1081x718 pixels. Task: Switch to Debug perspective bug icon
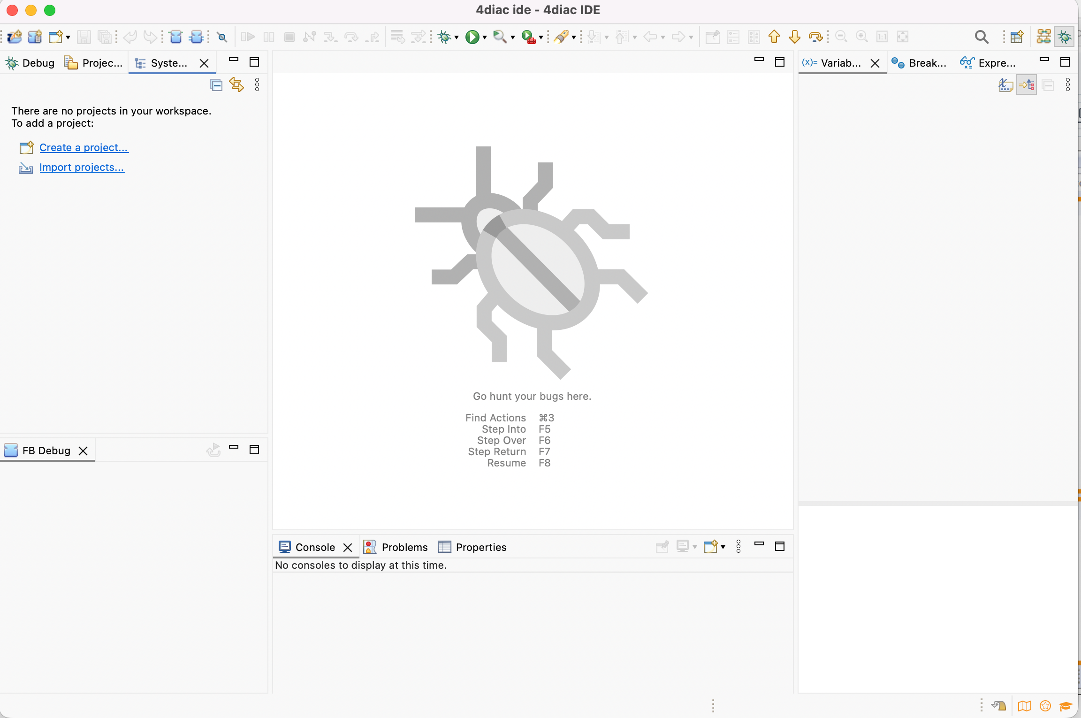pos(1064,37)
